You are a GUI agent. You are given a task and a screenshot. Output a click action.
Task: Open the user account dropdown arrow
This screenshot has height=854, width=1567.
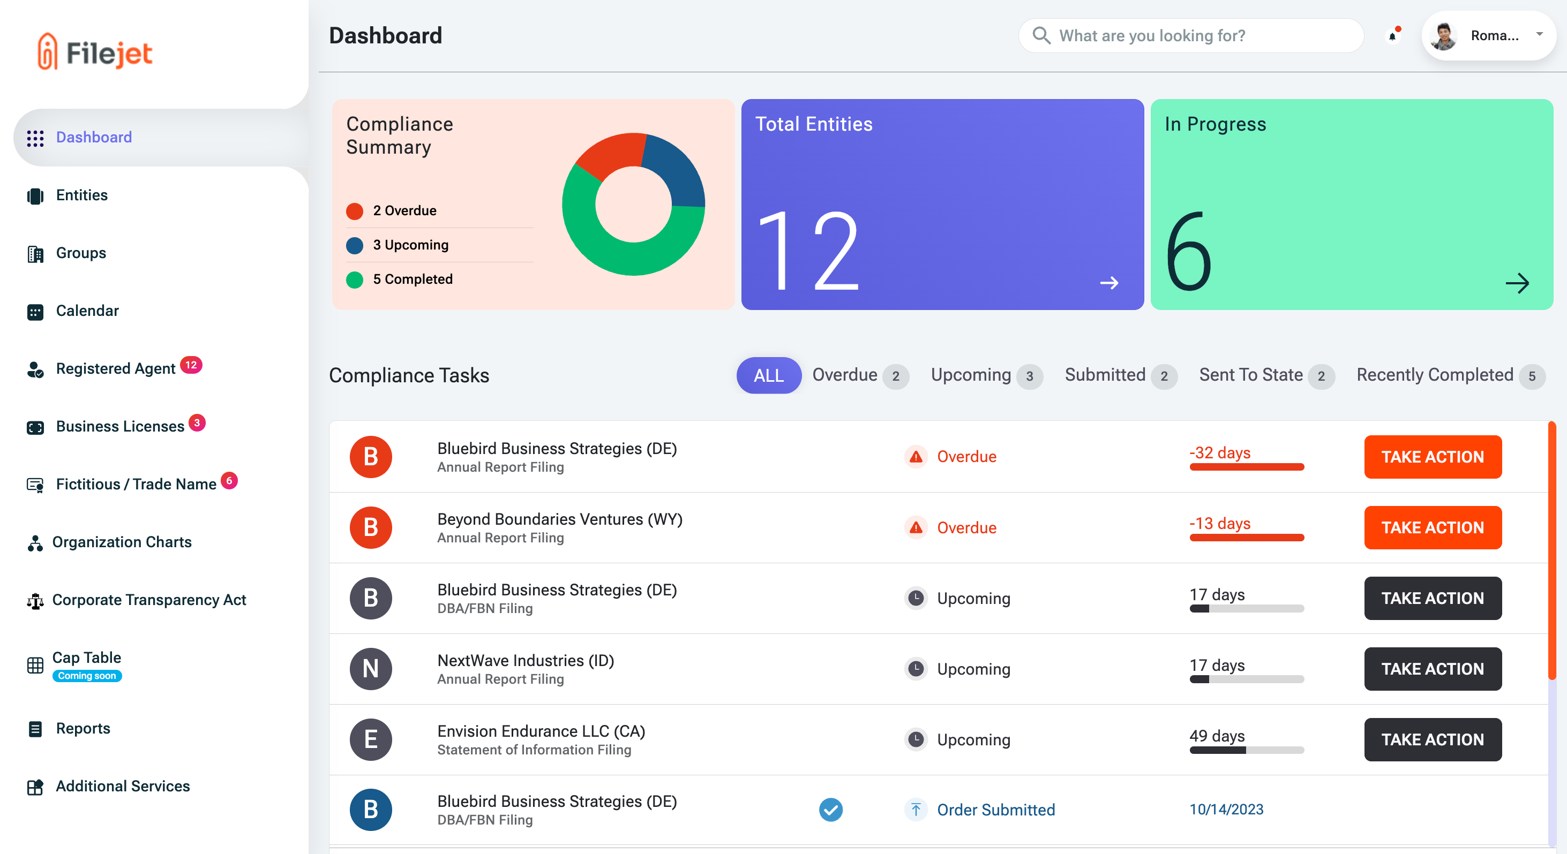1539,35
